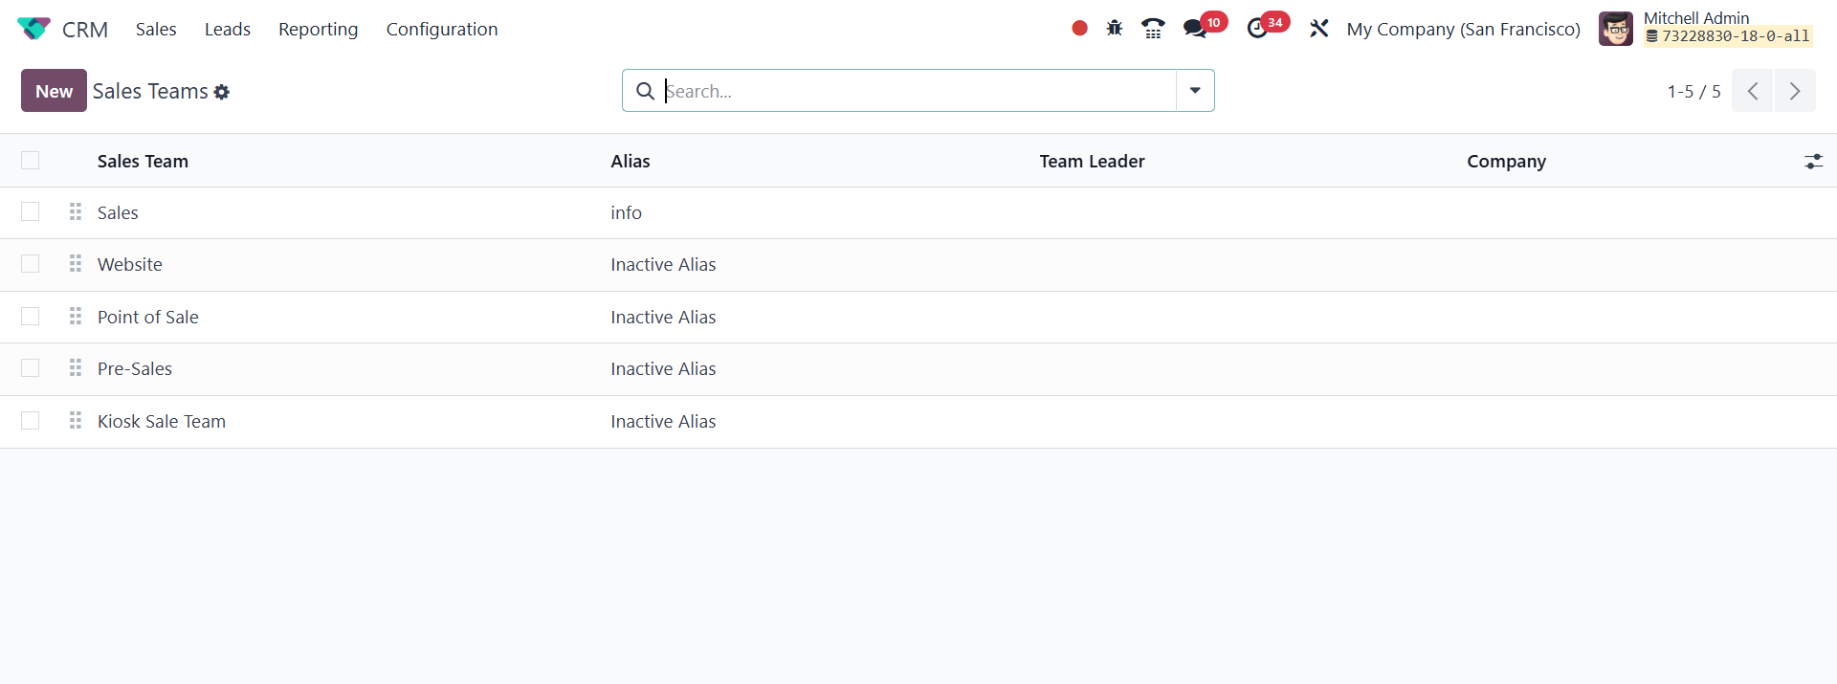Expand the search options dropdown arrow

1195,91
